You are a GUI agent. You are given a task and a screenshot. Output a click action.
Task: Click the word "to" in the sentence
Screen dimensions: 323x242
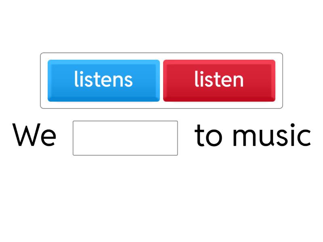[209, 136]
